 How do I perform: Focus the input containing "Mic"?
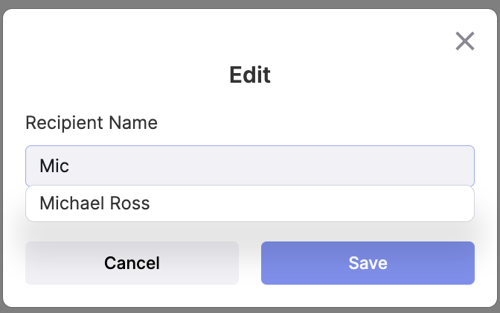(250, 165)
